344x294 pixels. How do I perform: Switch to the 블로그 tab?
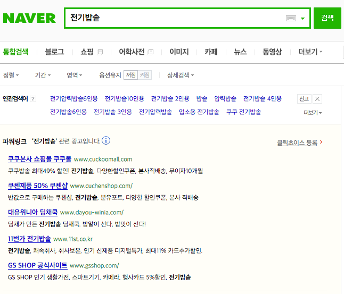[x=54, y=52]
